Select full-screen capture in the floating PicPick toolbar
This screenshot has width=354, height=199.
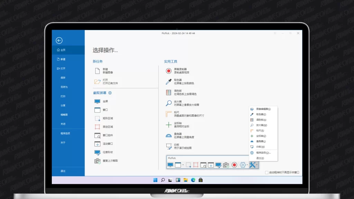(170, 165)
